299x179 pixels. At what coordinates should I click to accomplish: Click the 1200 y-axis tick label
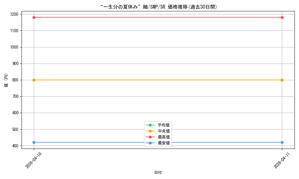14,14
